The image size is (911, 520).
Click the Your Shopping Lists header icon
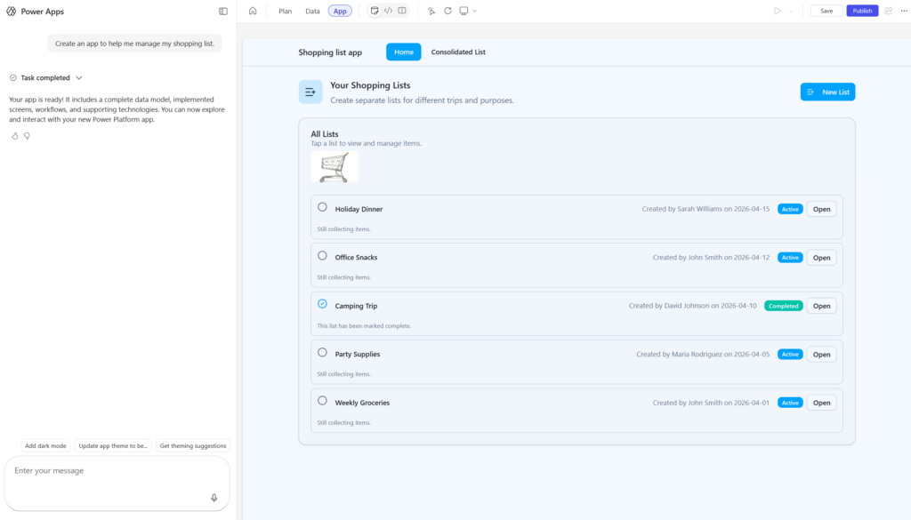click(310, 92)
